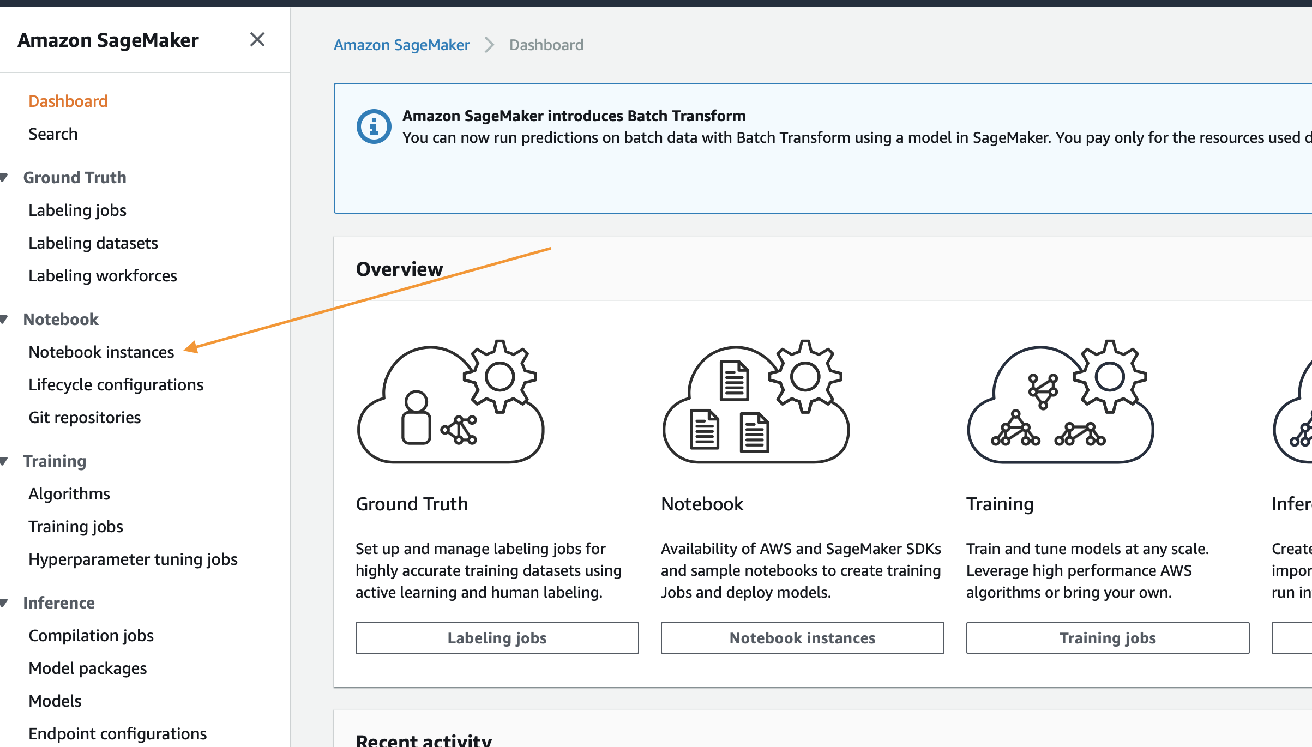The image size is (1312, 747).
Task: Open Labeling workforces page
Action: 103,276
